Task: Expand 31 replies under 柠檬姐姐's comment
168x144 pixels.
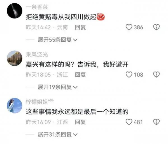Action: pyautogui.click(x=58, y=134)
